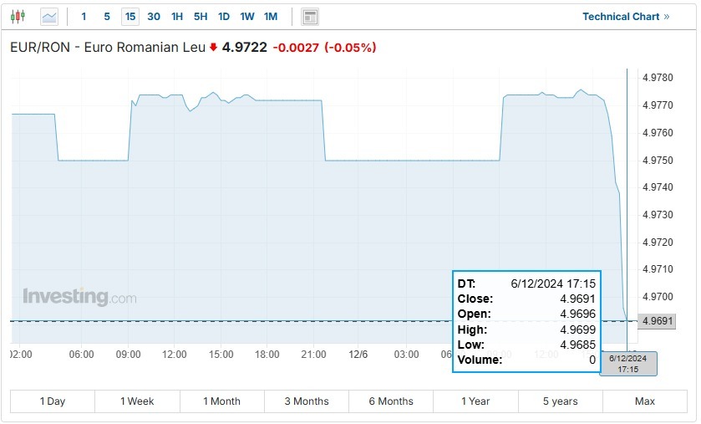The height and width of the screenshot is (424, 701).
Task: Switch the interval to 1H
Action: point(177,17)
